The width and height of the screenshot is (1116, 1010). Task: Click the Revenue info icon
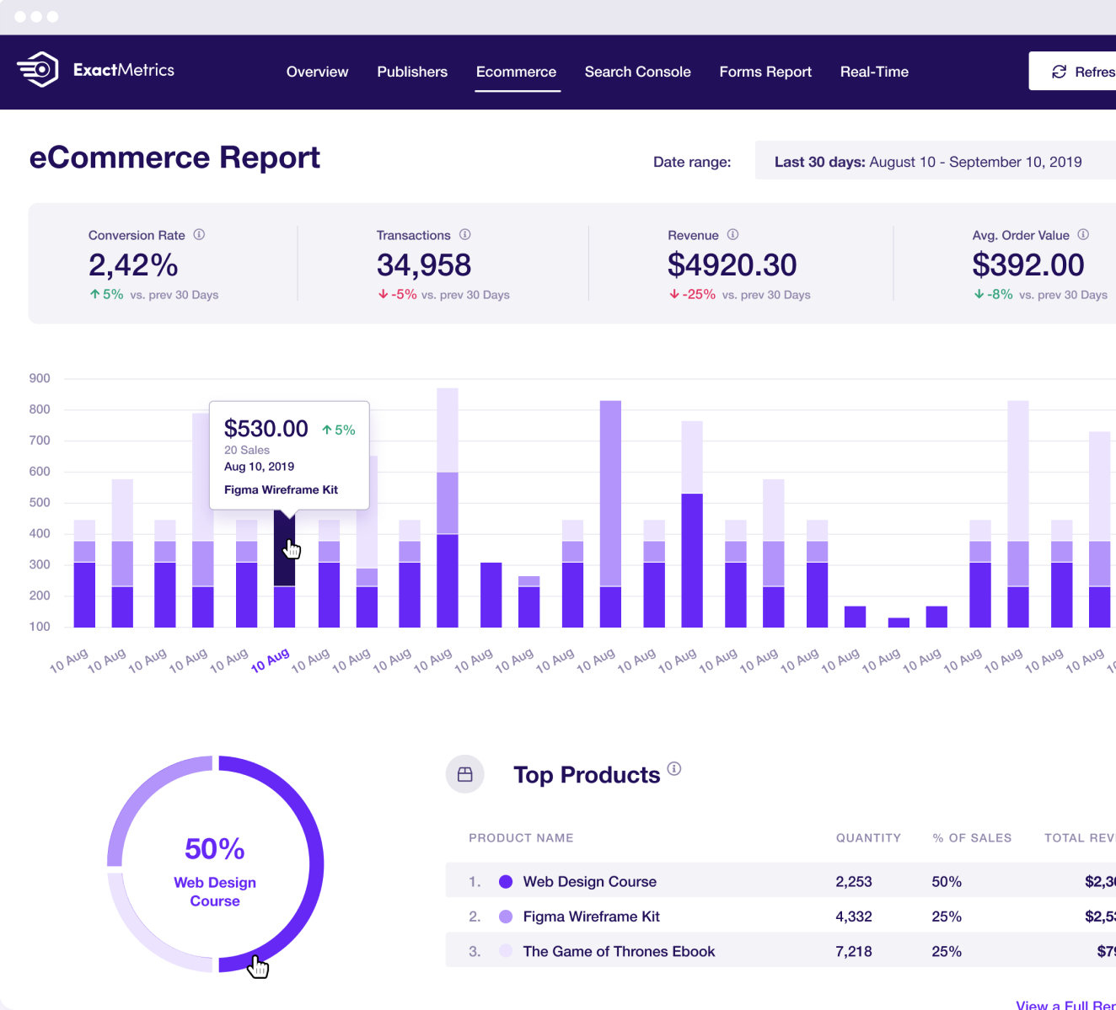[732, 235]
